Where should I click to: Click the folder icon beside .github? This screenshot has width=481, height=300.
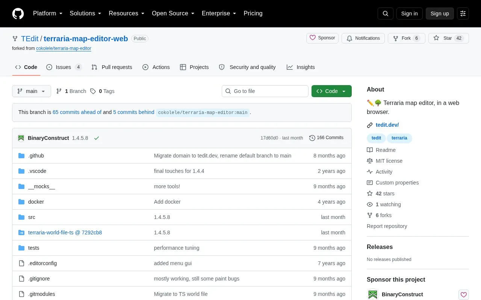click(21, 156)
